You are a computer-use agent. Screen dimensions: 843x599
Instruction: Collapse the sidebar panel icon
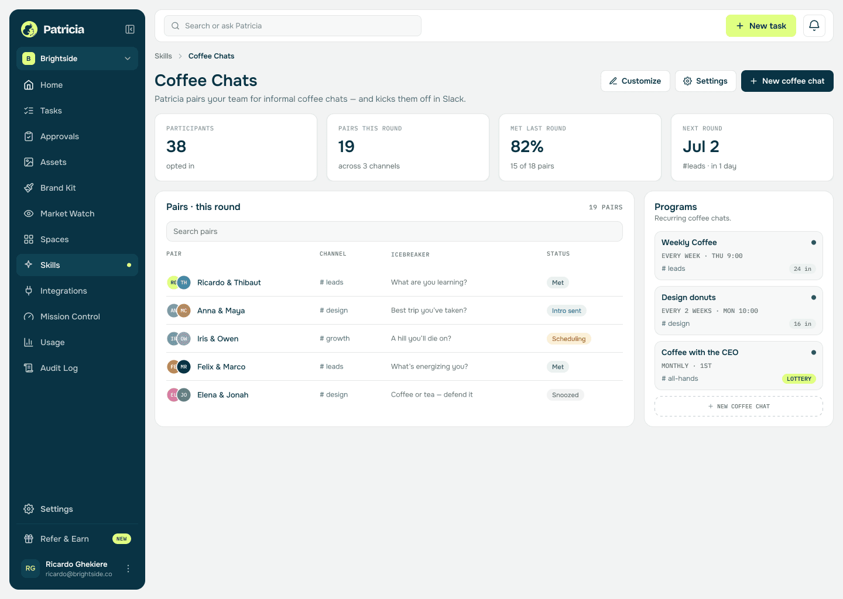coord(130,29)
